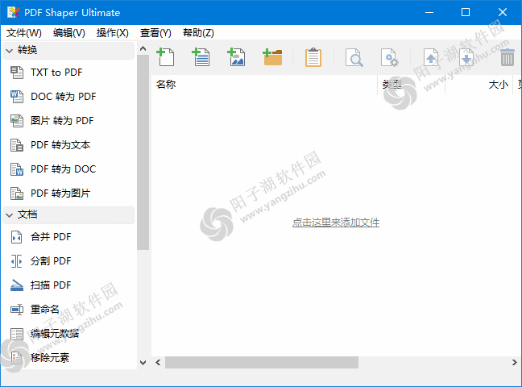Viewport: 522px width, 387px height.
Task: Click the PDF 转为文本 icon
Action: (x=17, y=145)
